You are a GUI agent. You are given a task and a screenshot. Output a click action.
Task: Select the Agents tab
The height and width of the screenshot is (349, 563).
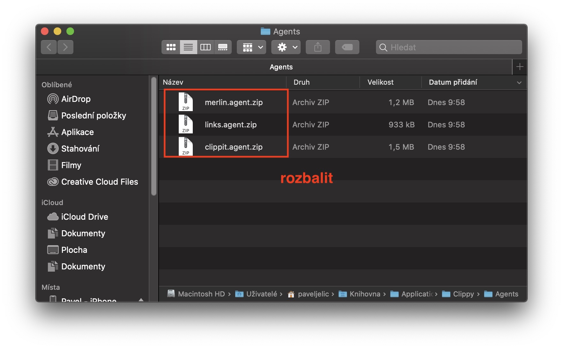(281, 67)
